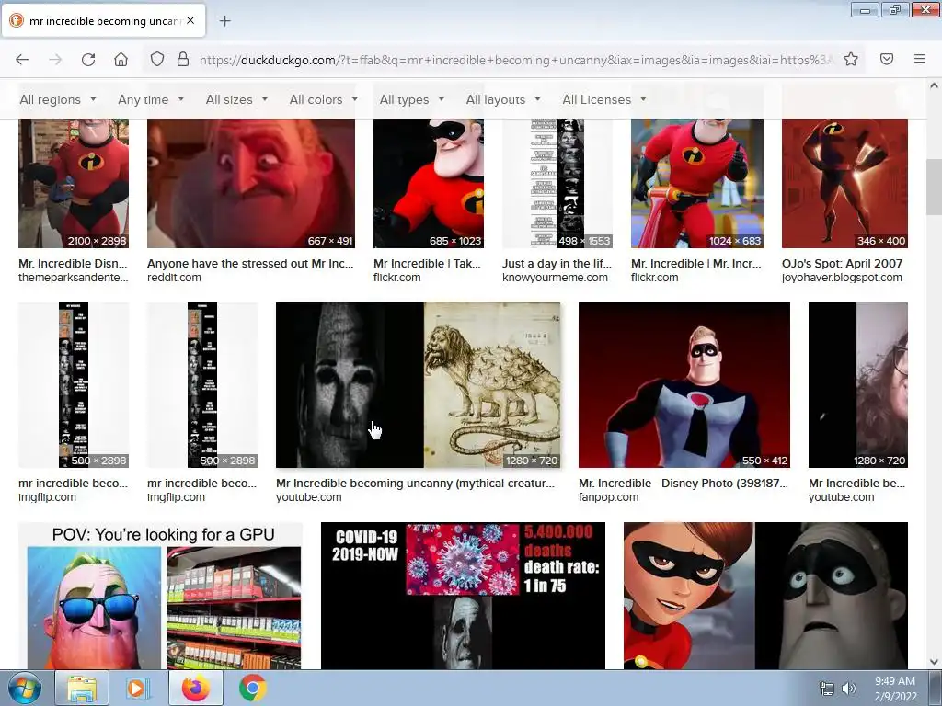This screenshot has height=706, width=942.
Task: Expand the Any time filter
Action: 151,99
